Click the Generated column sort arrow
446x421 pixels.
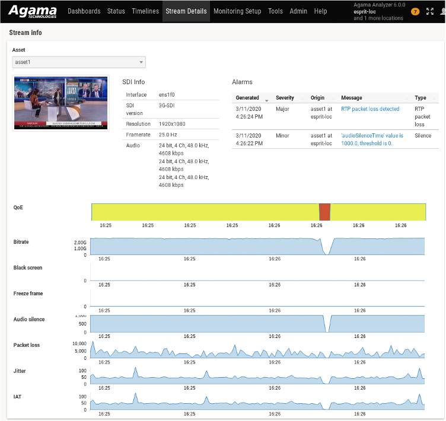point(267,98)
